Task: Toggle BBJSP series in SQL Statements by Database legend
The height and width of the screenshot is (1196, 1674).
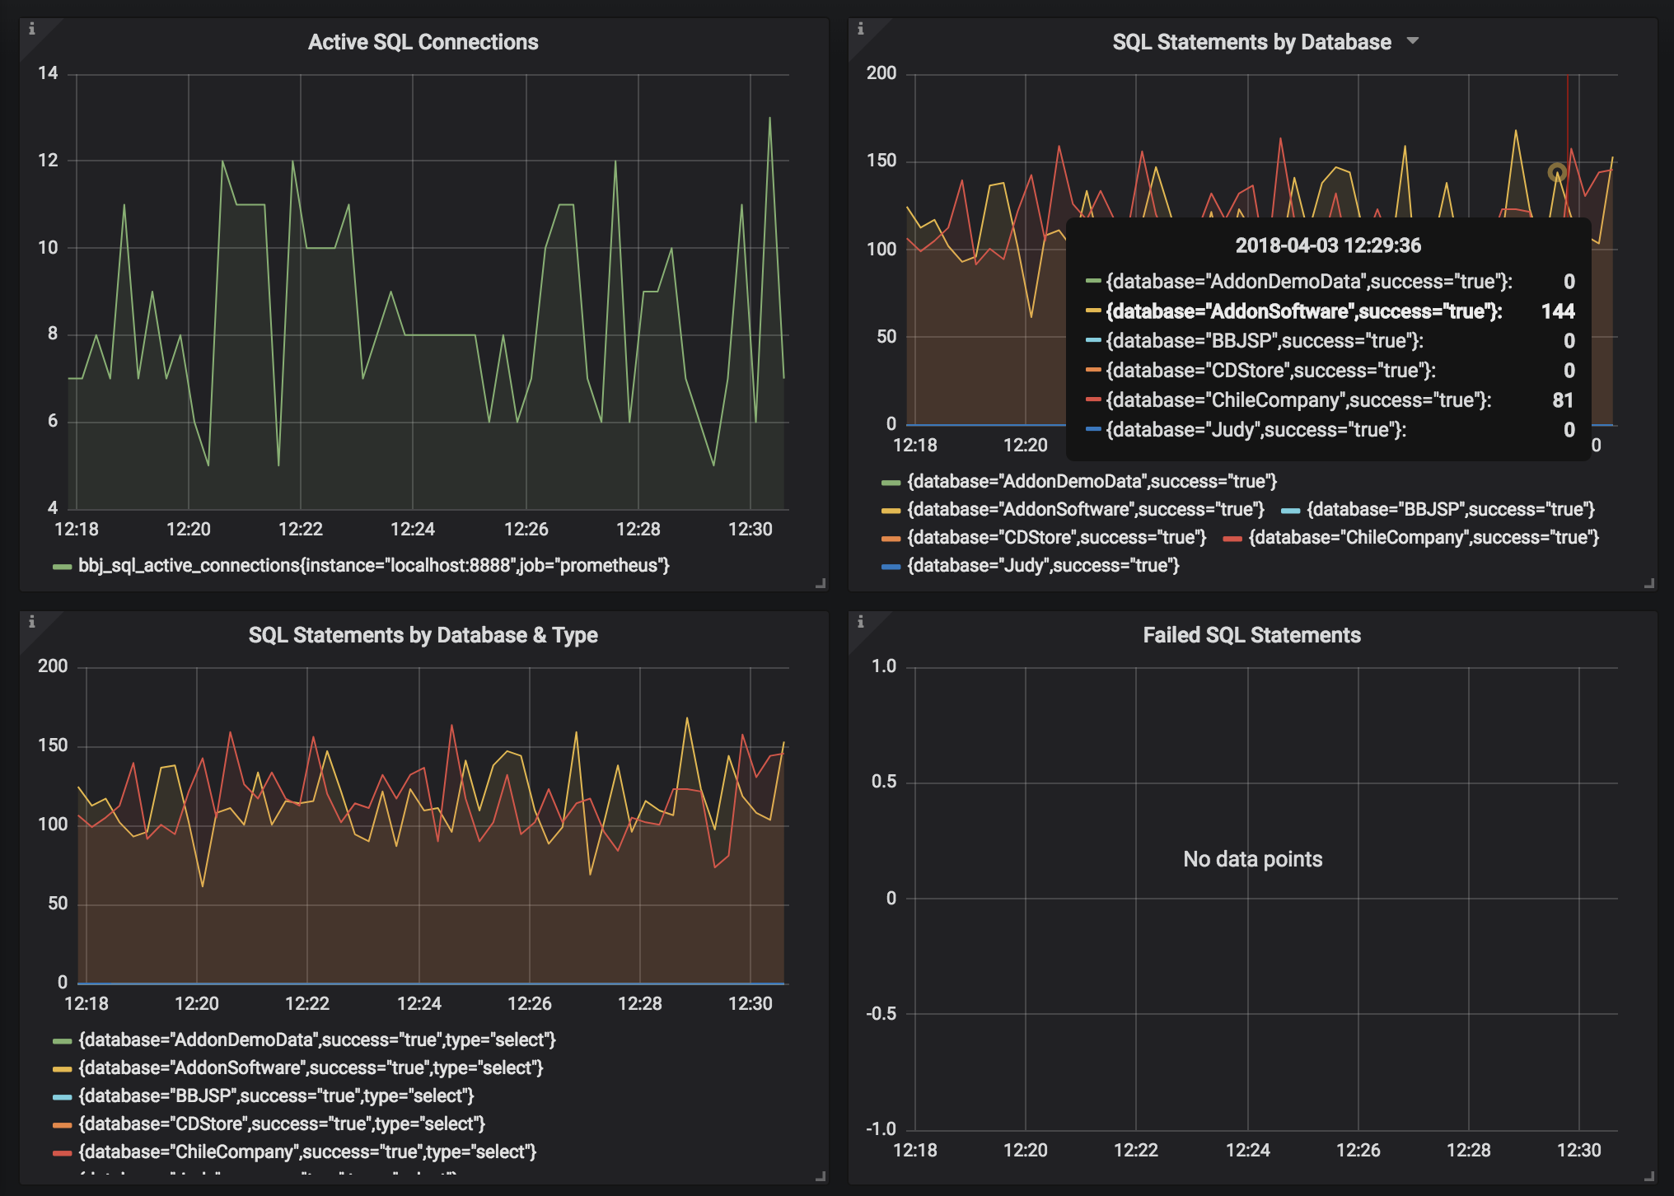Action: [x=1449, y=510]
